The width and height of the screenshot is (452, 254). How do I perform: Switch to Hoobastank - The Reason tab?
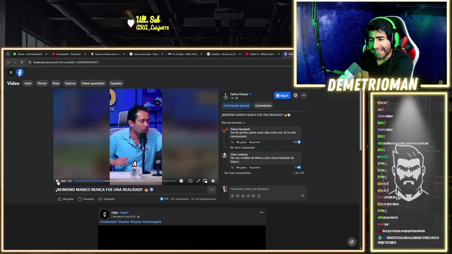coord(69,54)
